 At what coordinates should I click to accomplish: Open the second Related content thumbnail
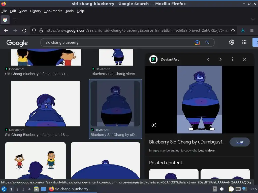(x=225, y=174)
